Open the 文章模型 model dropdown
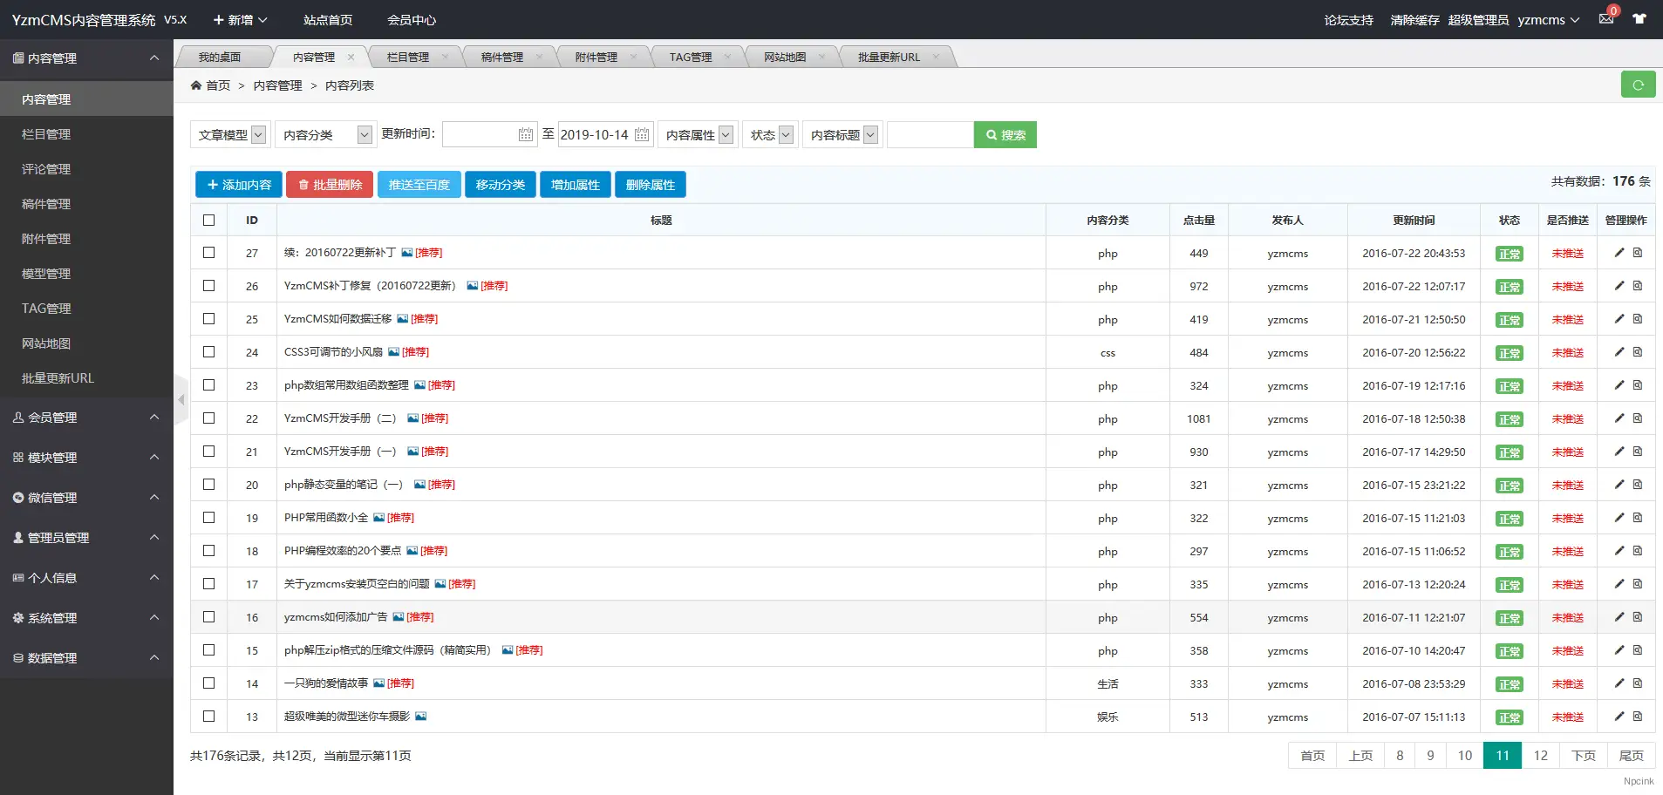The height and width of the screenshot is (795, 1663). (x=230, y=135)
